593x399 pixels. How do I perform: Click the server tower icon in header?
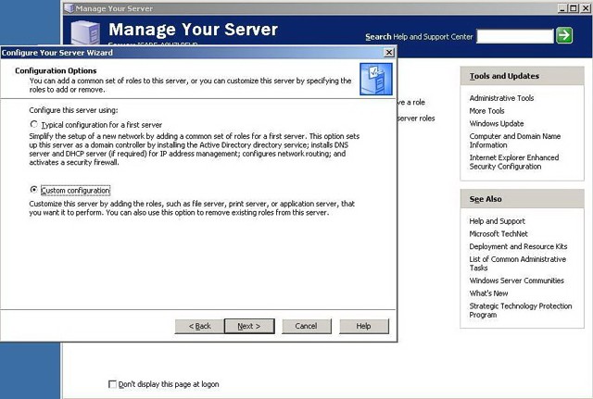coord(86,33)
